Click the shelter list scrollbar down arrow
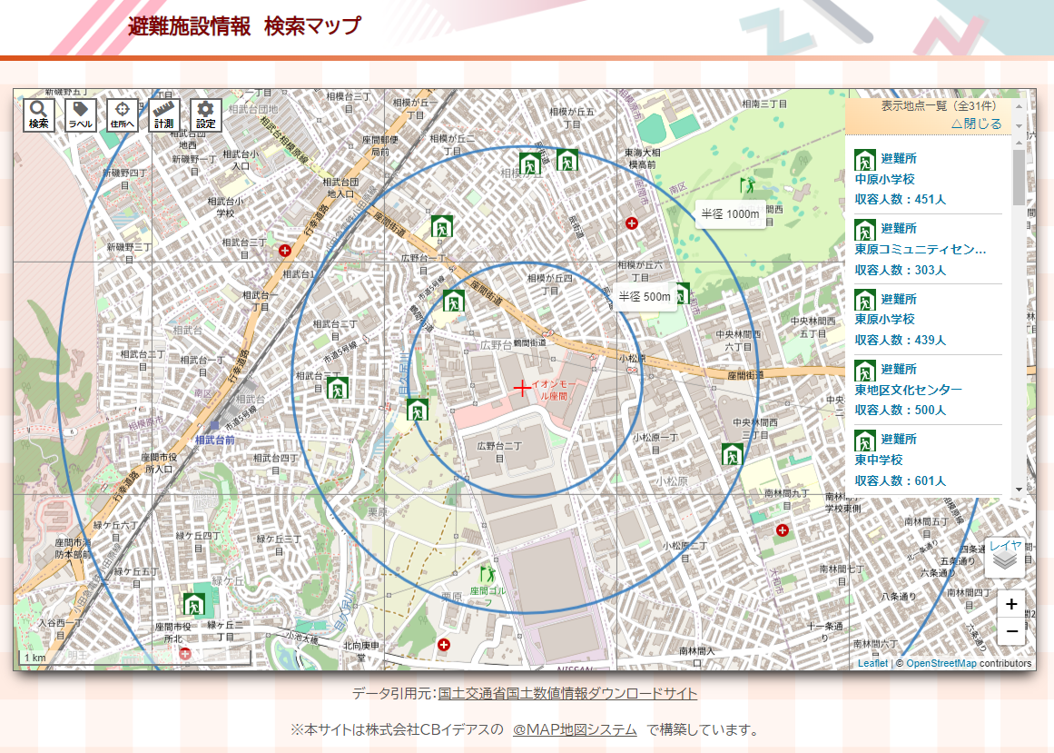Image resolution: width=1054 pixels, height=753 pixels. pos(1019,490)
